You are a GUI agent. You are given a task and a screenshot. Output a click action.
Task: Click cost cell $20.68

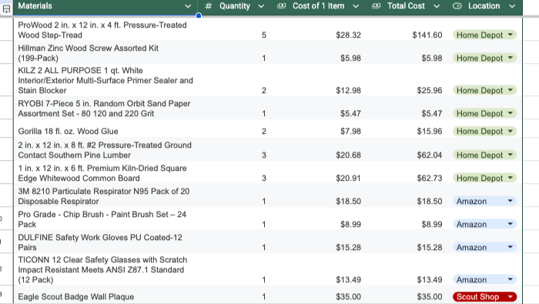[x=348, y=155]
